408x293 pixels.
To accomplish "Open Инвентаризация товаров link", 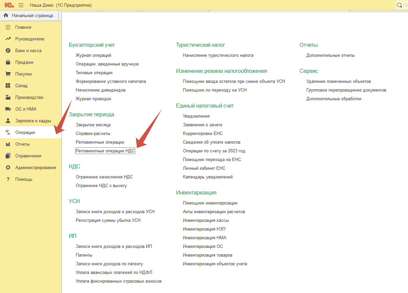I will 207,255.
